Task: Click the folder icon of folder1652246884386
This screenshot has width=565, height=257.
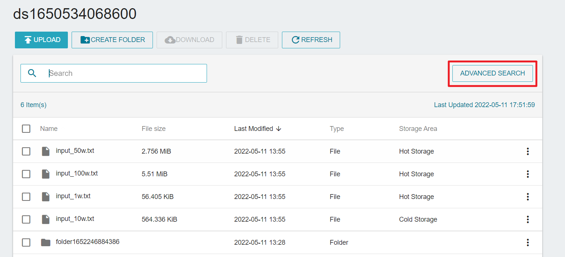Action: 45,242
